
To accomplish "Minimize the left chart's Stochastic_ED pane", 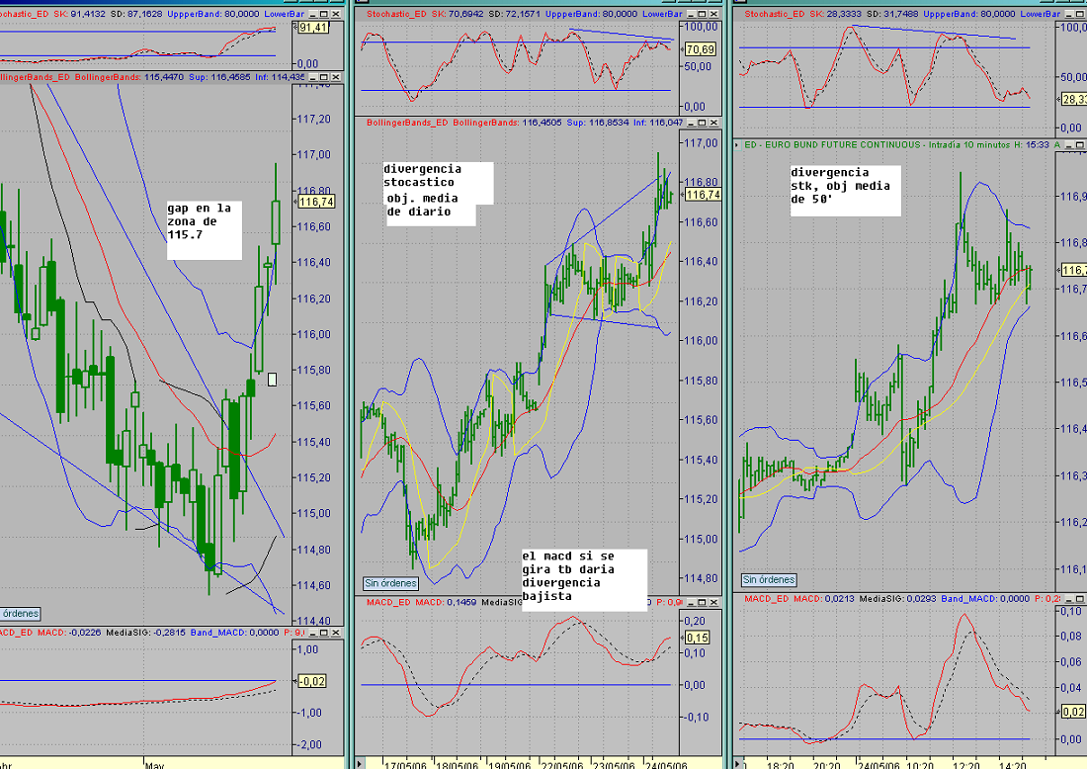I will pos(313,14).
